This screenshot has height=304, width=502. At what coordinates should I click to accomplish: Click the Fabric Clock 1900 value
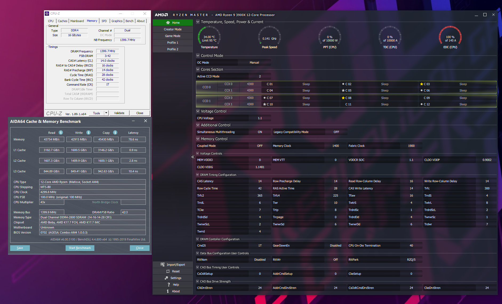tap(411, 146)
